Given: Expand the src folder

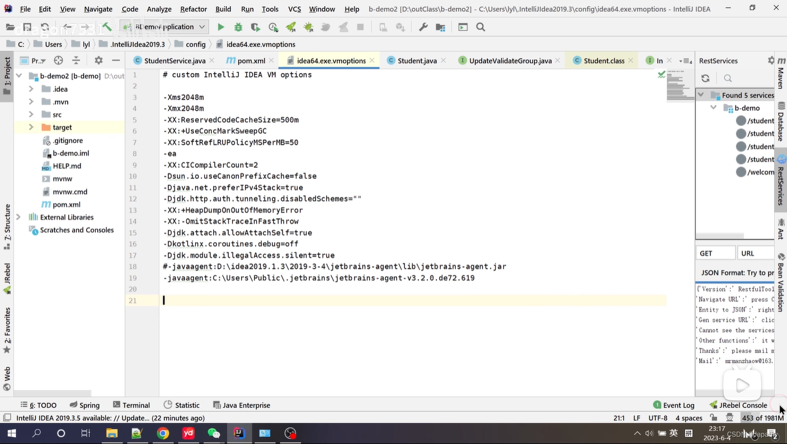Looking at the screenshot, I should pos(31,115).
